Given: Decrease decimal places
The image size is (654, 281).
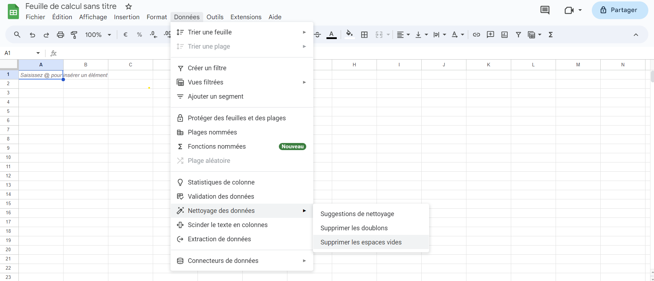Looking at the screenshot, I should tap(153, 34).
